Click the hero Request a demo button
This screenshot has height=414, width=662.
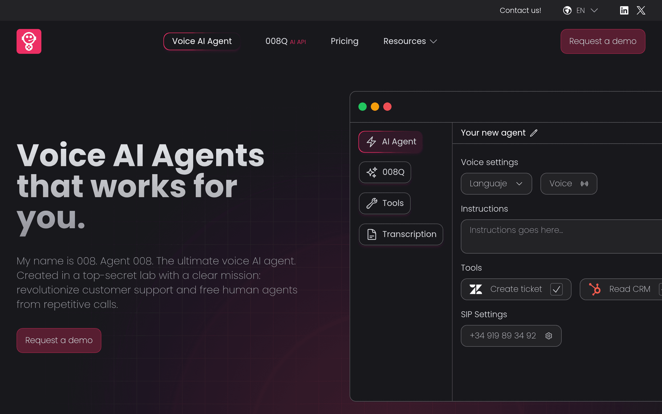[x=59, y=340]
